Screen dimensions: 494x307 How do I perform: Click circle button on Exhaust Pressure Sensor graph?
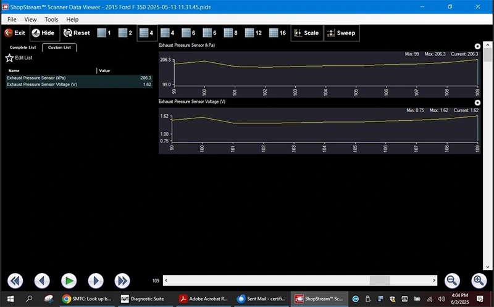pos(477,47)
